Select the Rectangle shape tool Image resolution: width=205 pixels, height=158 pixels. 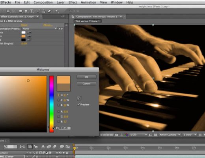[x=20, y=11]
